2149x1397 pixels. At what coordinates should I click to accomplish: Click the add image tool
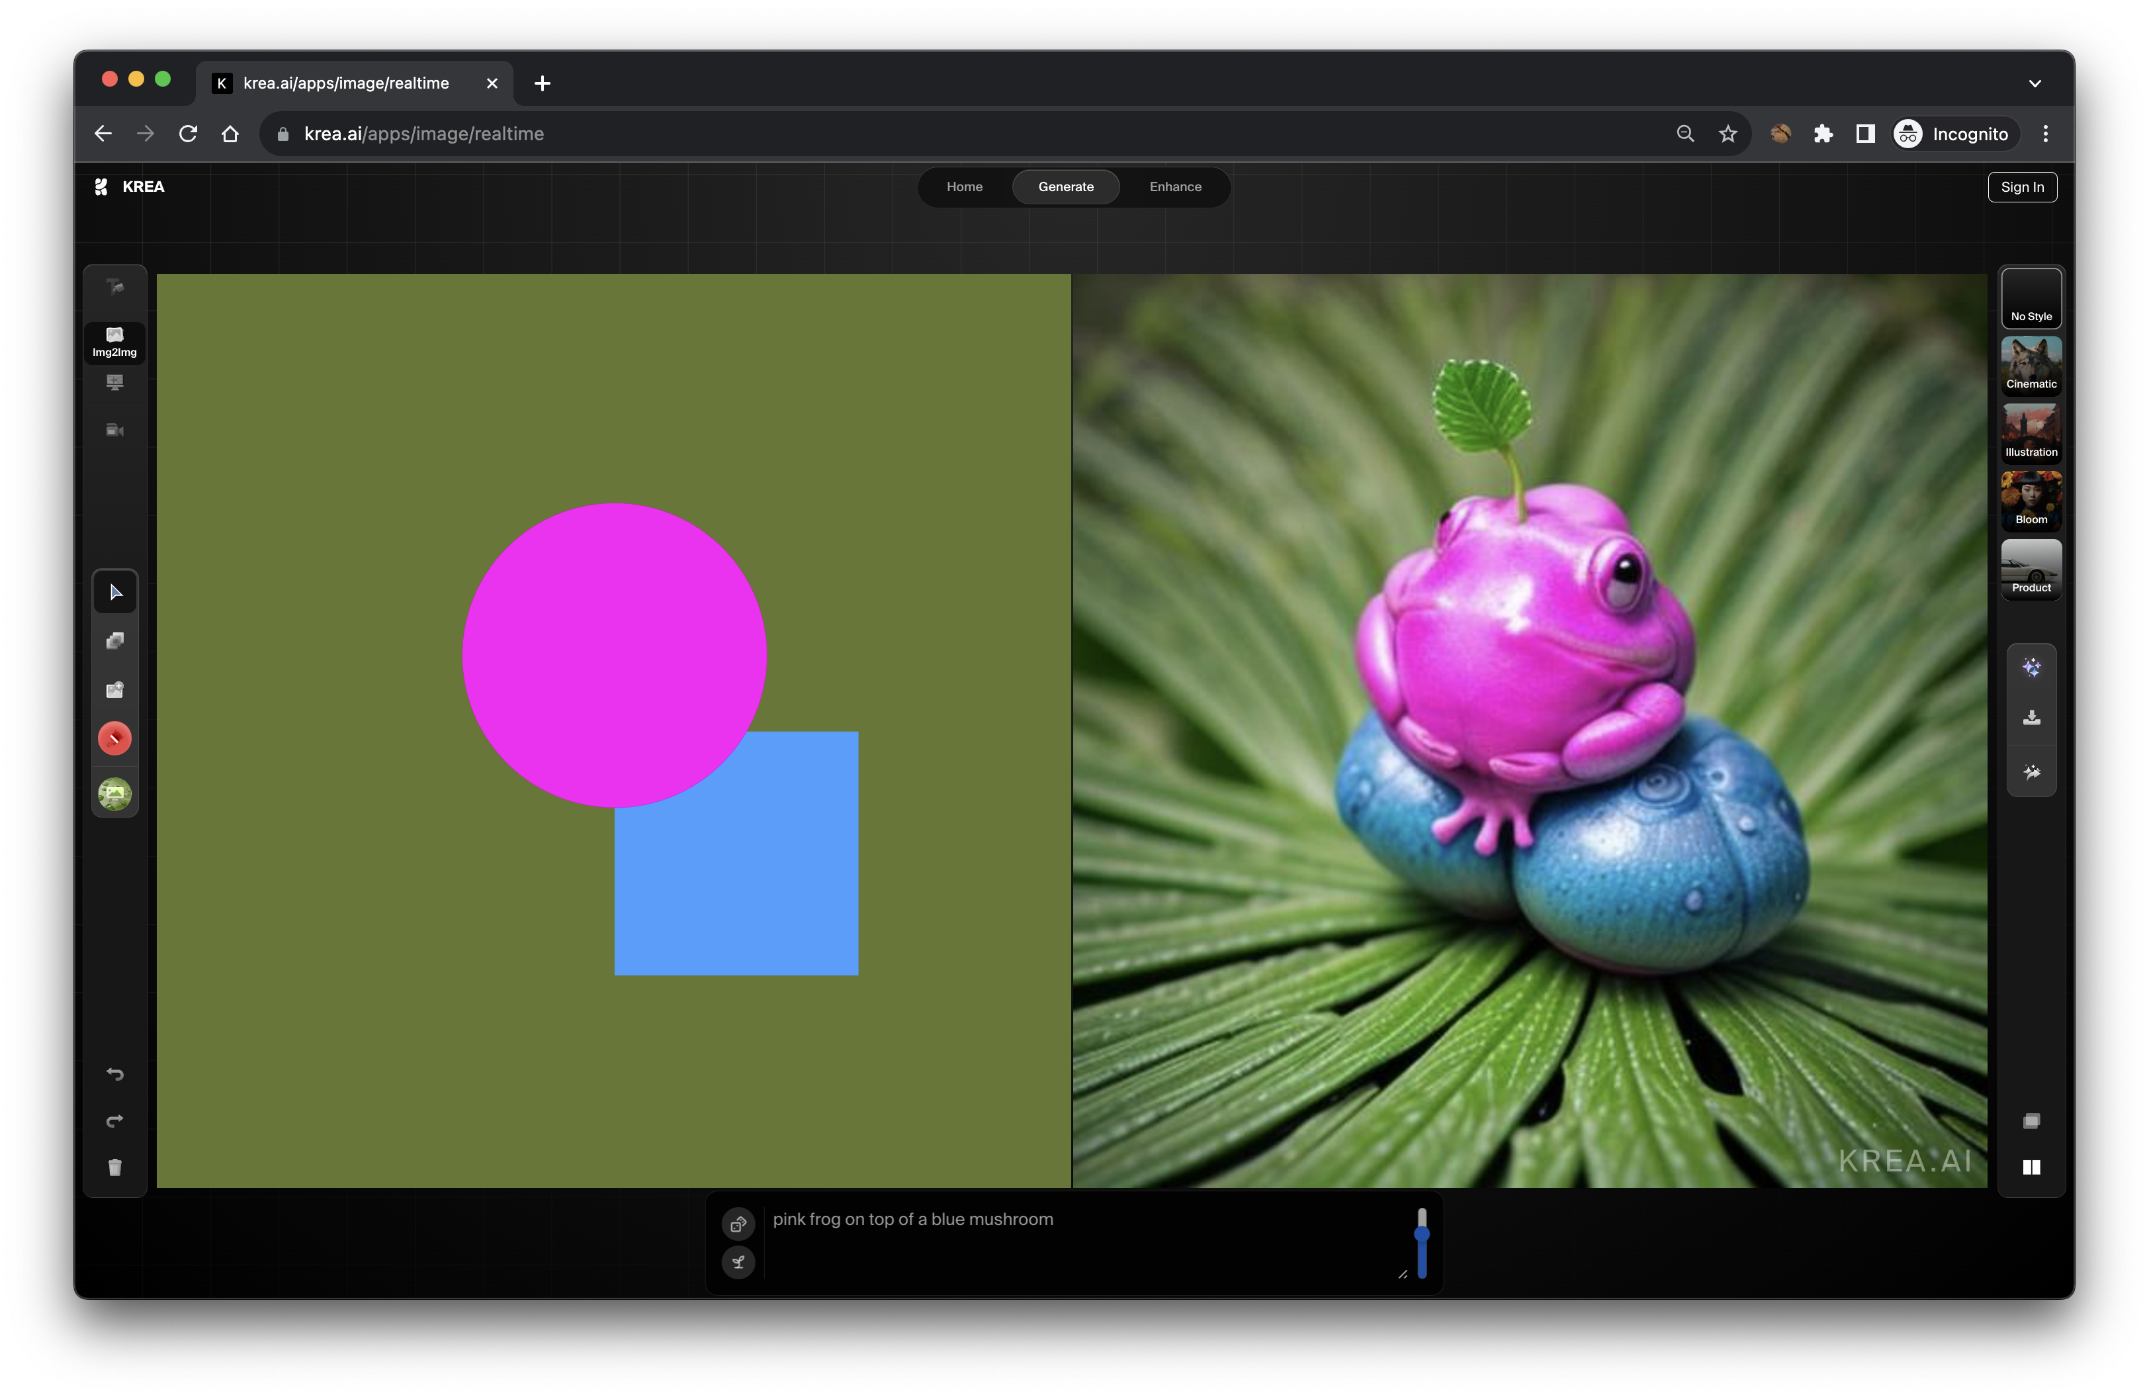[114, 689]
